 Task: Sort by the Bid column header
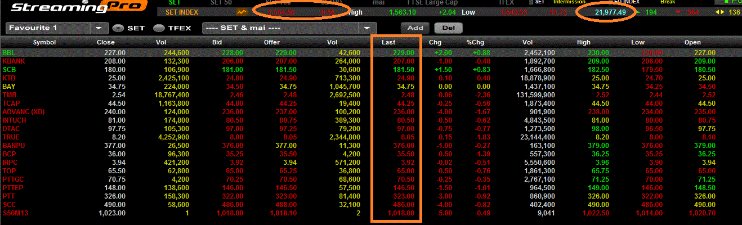tap(217, 42)
